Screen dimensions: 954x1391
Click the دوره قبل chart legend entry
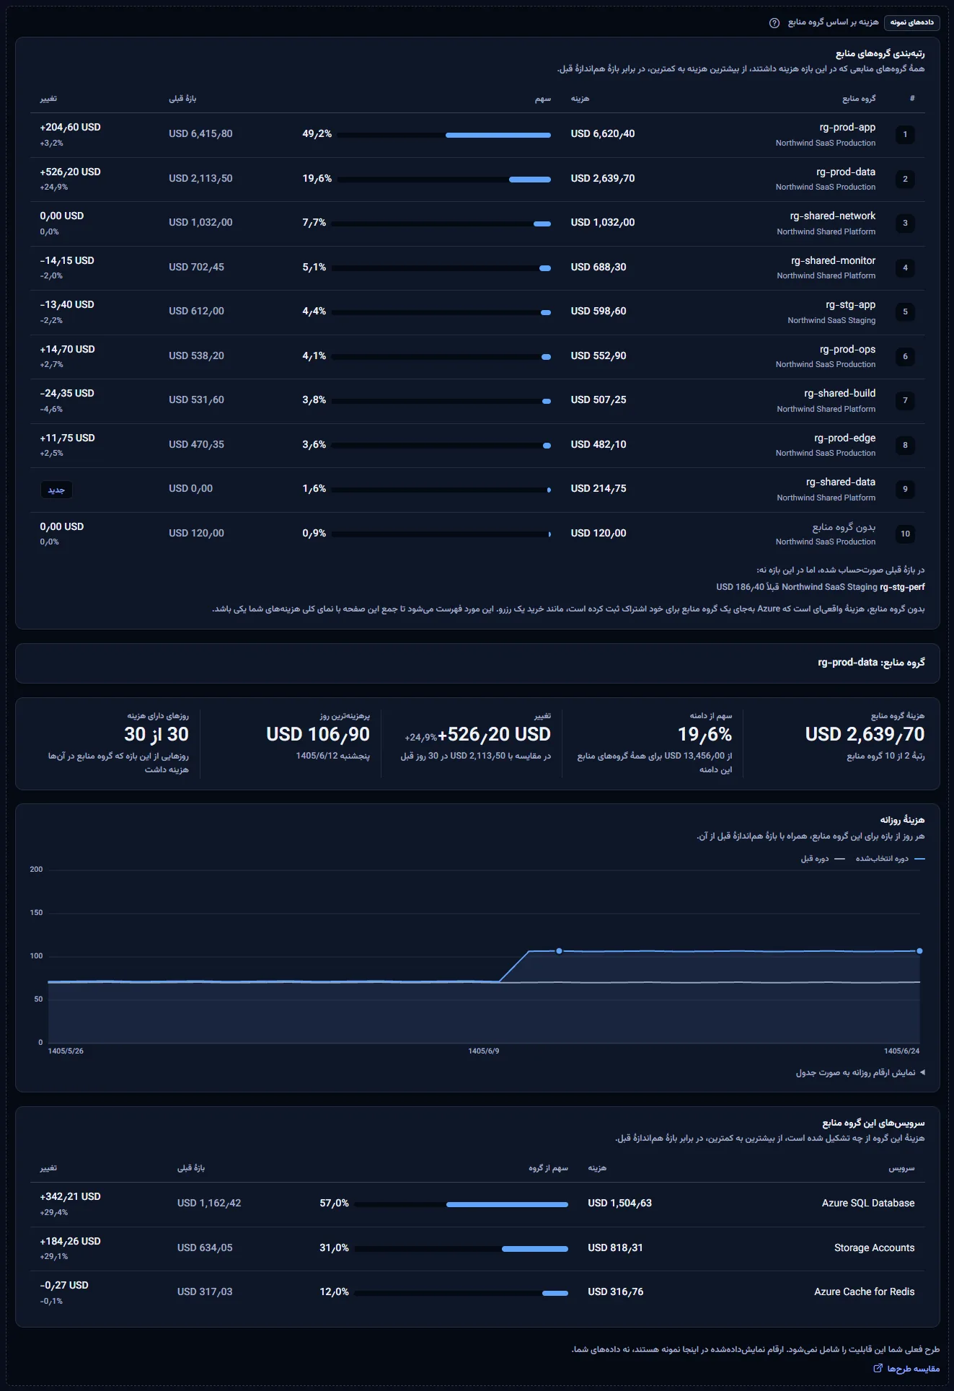pos(824,859)
